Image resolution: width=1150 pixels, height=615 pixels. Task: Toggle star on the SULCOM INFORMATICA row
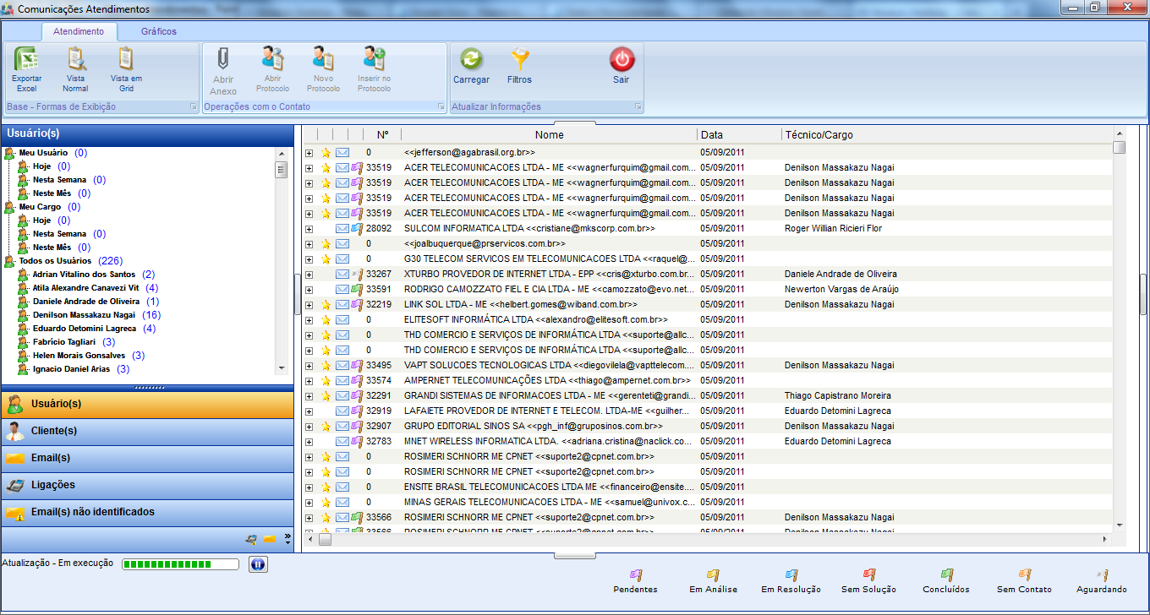click(326, 229)
